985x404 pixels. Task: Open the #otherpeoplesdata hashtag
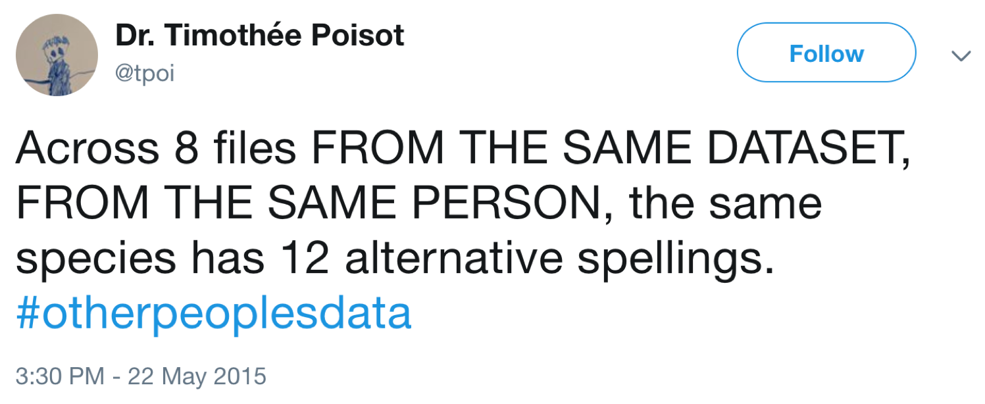click(213, 315)
